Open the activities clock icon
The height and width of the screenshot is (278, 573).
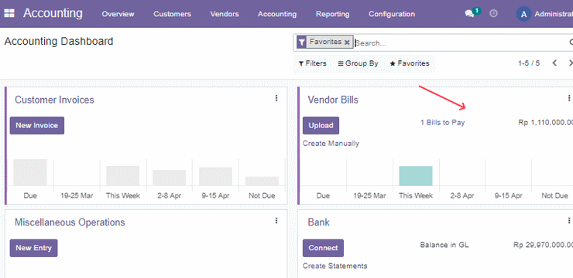tap(493, 13)
